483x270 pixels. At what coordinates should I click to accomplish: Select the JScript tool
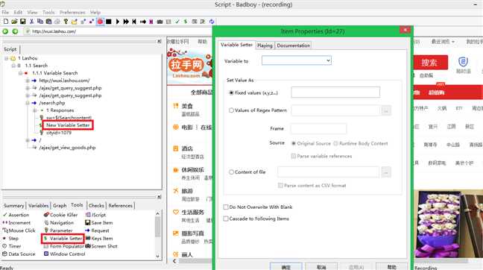(x=95, y=215)
